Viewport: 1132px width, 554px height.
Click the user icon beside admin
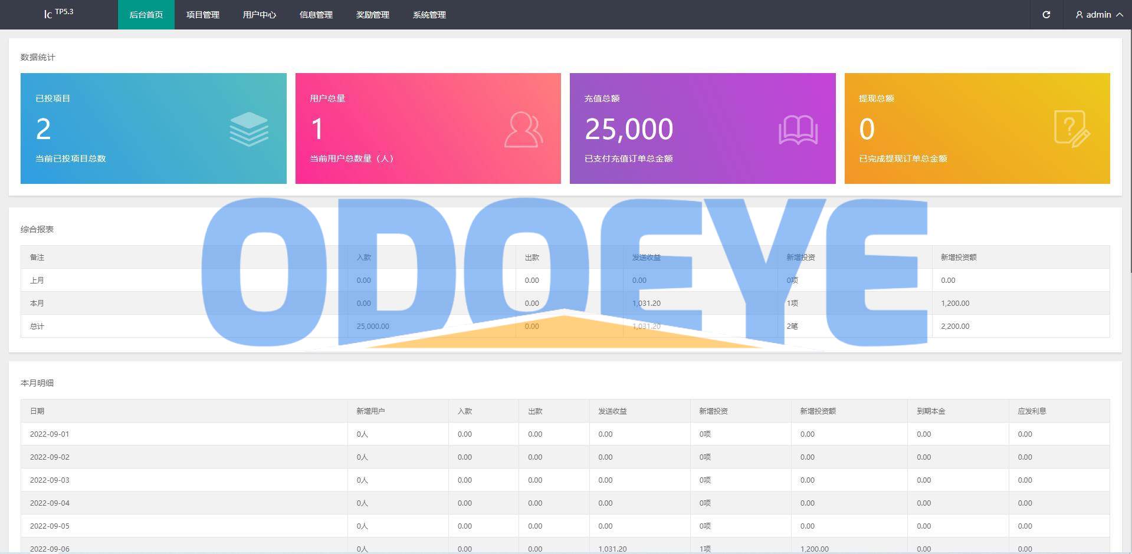coord(1079,15)
